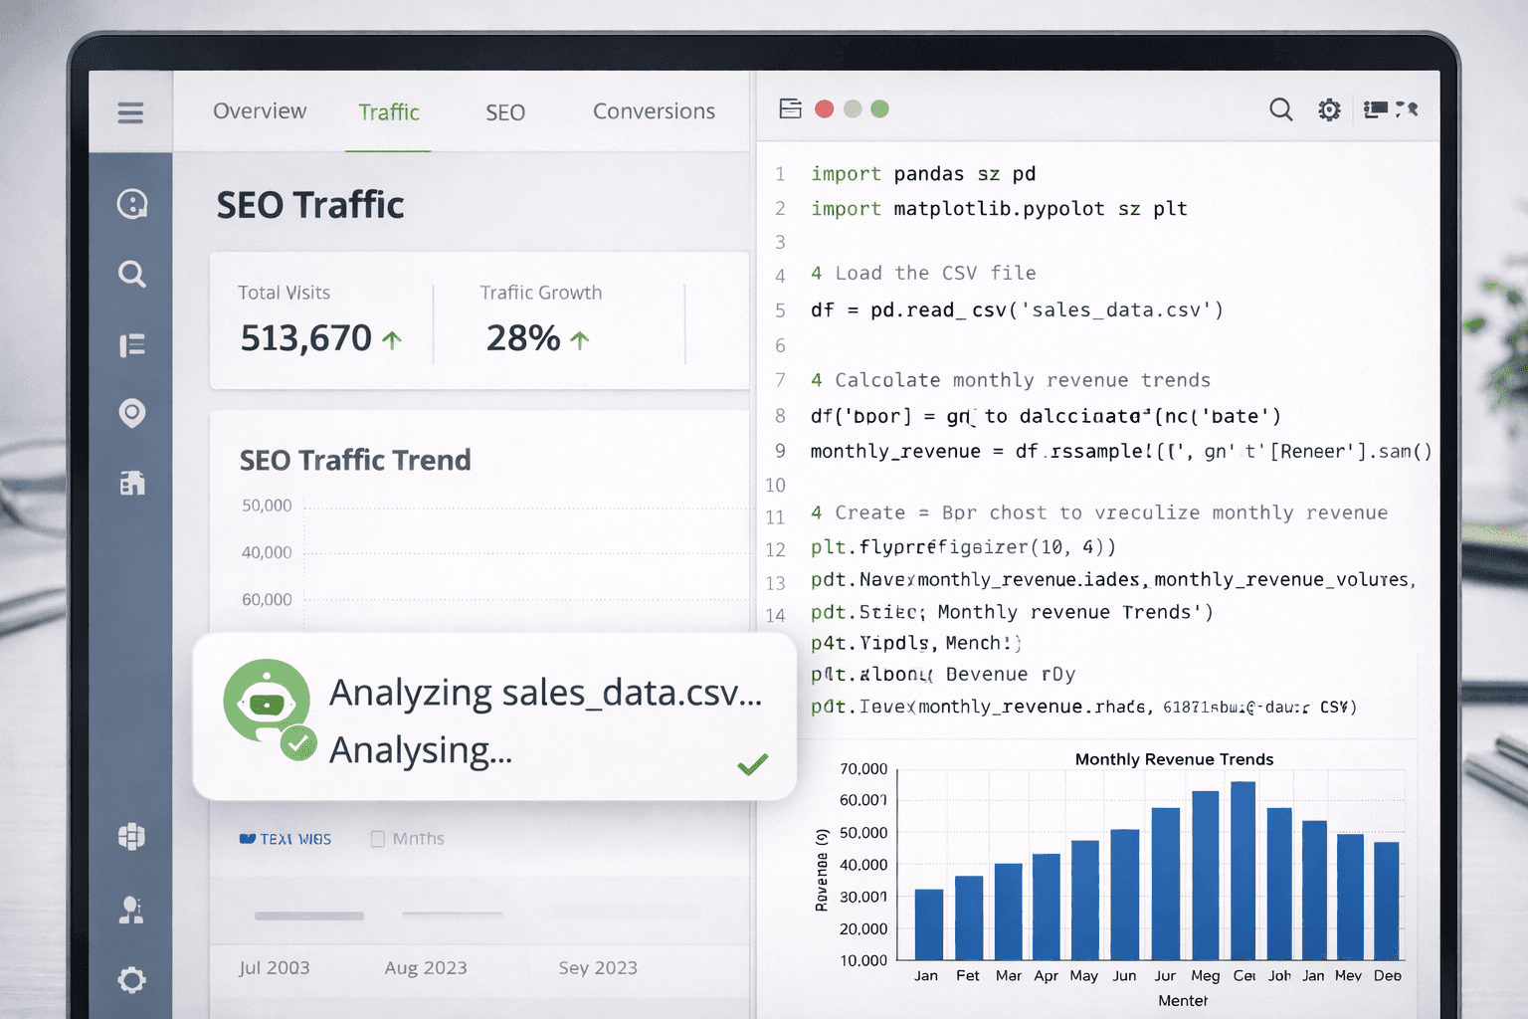Toggle the Mnths checkbox

coord(378,839)
